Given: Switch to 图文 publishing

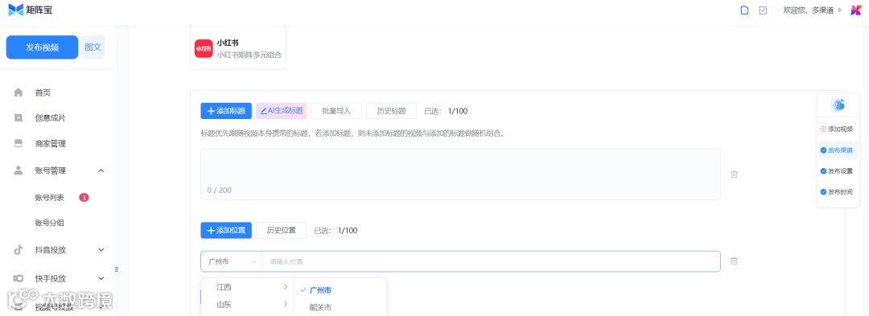Looking at the screenshot, I should tap(93, 47).
